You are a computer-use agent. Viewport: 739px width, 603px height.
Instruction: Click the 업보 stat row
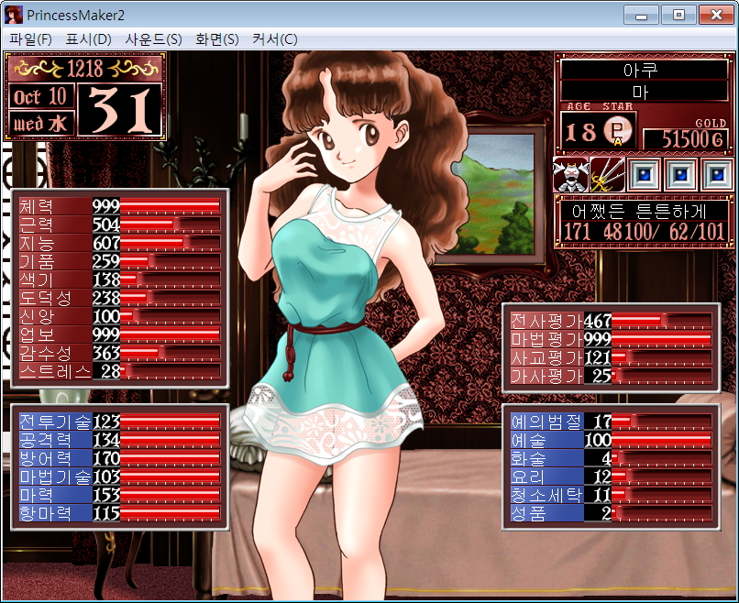tap(120, 334)
